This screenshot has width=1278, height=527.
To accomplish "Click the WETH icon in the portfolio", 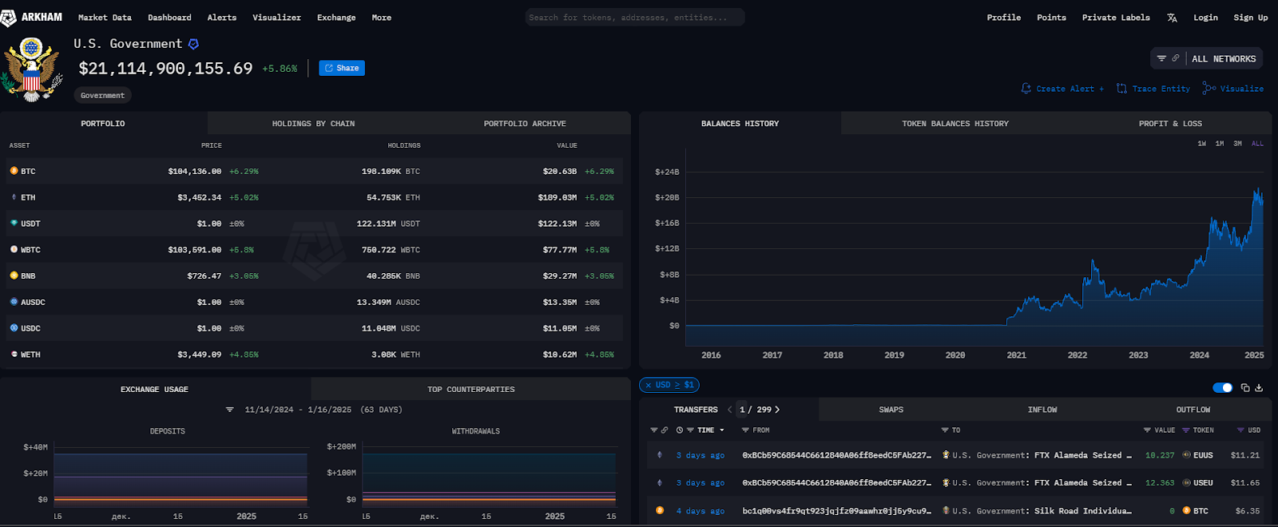I will pyautogui.click(x=14, y=354).
